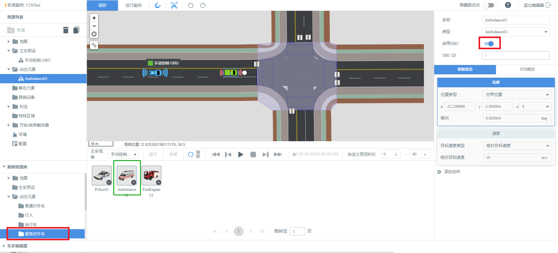Step back one frame
The width and height of the screenshot is (558, 253).
(228, 154)
